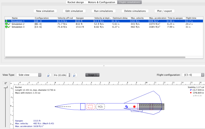Click the green checkmark icon for Simulation 2

9,24
